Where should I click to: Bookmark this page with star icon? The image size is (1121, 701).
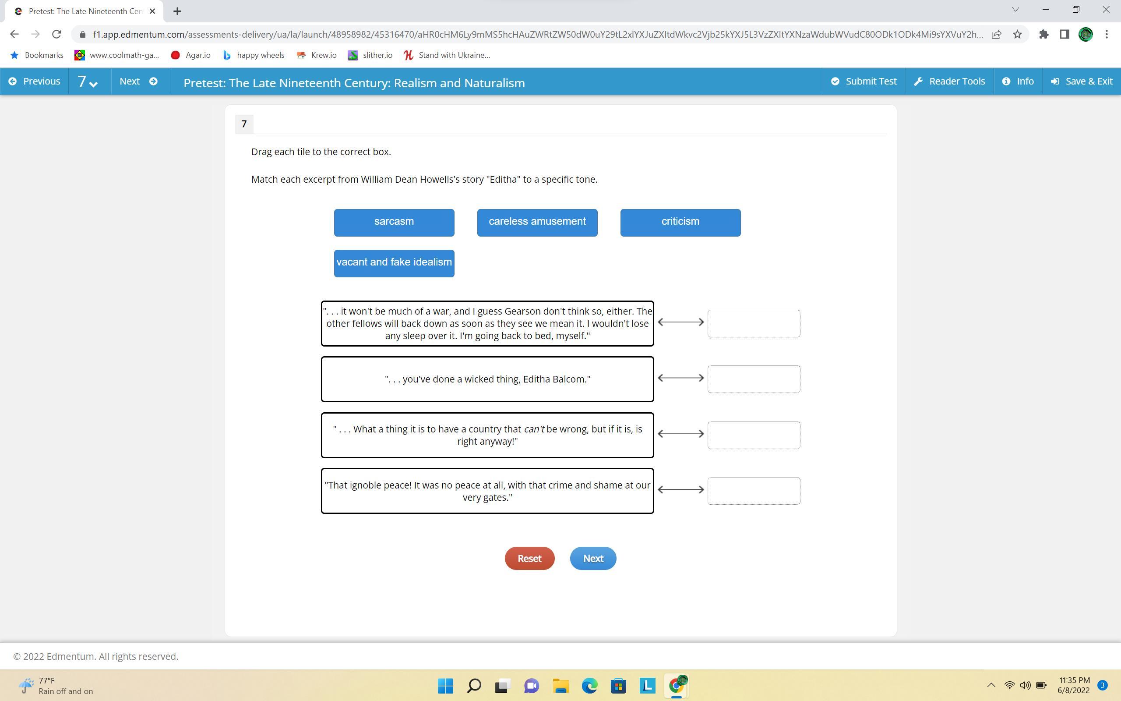tap(1017, 34)
